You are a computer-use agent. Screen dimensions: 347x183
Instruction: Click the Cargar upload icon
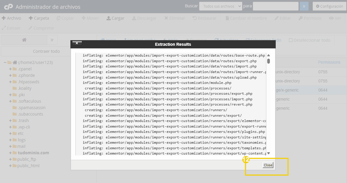coord(109,18)
